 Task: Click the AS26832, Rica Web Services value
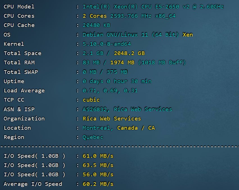pyautogui.click(x=127, y=109)
